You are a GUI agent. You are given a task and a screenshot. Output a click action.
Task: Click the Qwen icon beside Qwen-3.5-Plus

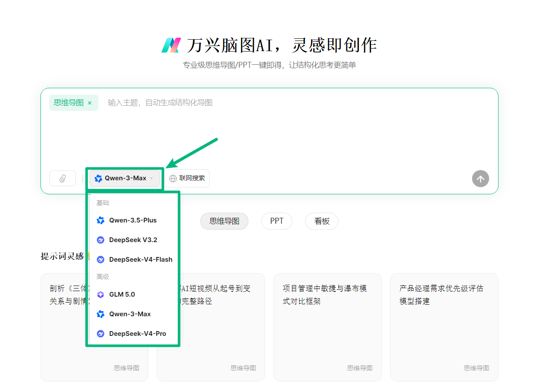click(x=101, y=220)
